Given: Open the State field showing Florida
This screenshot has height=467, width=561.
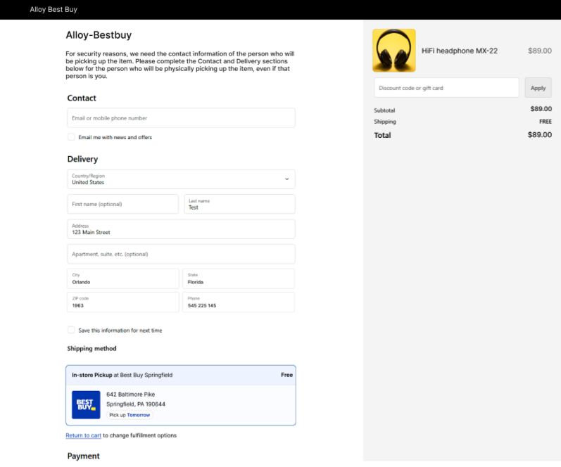Looking at the screenshot, I should (x=239, y=279).
